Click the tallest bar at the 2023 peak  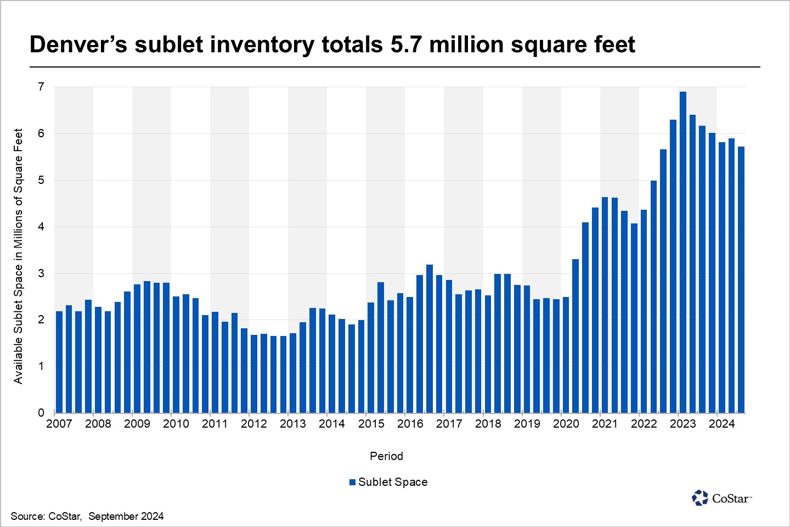(x=683, y=253)
